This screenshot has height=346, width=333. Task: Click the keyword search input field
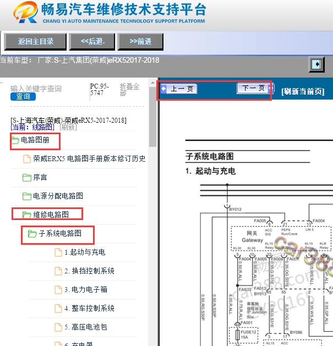(36, 89)
